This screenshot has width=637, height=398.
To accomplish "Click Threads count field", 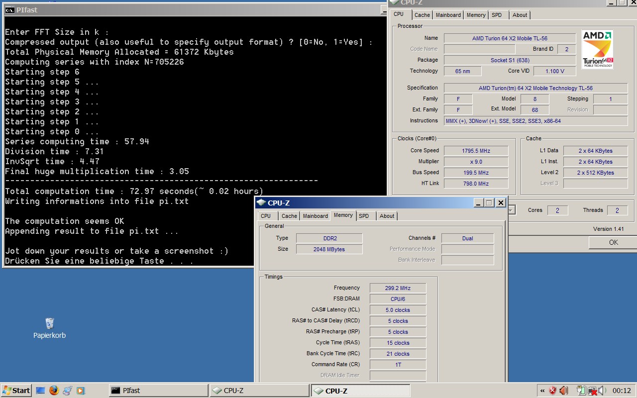I will coord(617,210).
